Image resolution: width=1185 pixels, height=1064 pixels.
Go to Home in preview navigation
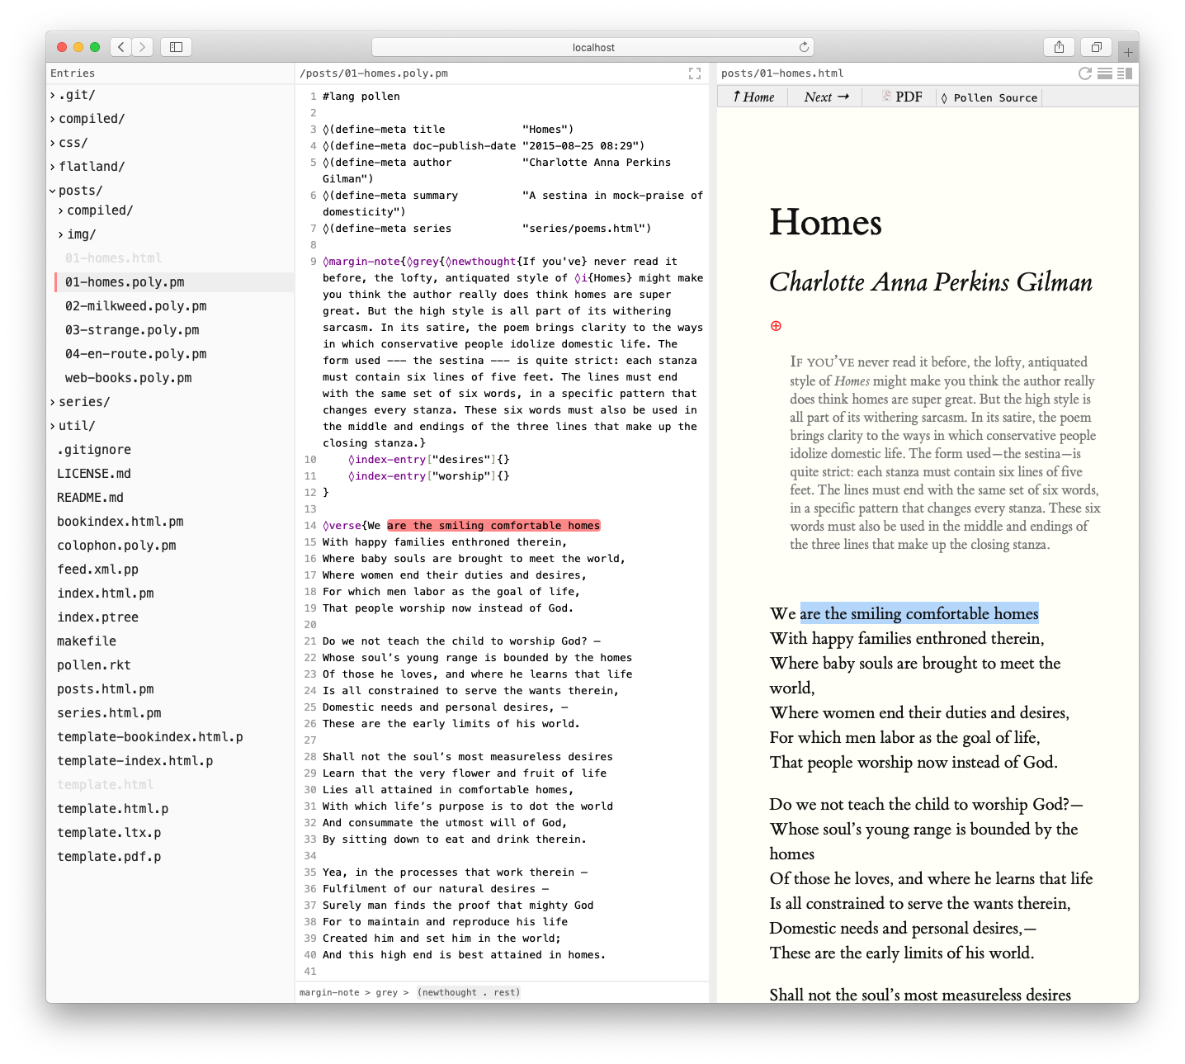click(x=753, y=97)
